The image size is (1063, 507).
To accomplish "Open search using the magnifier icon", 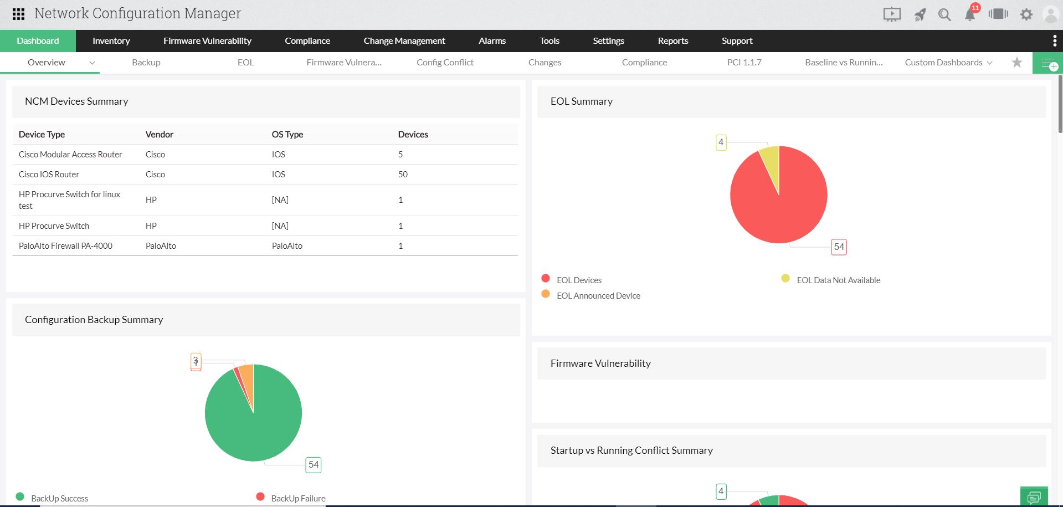I will point(944,14).
